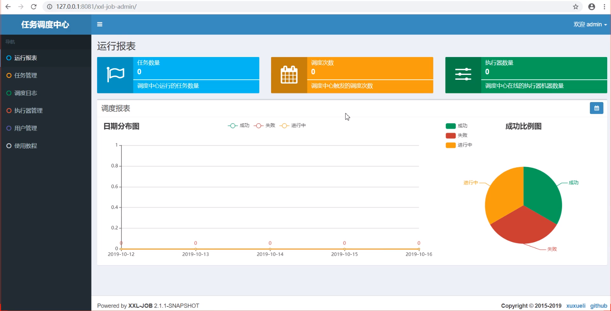This screenshot has height=311, width=611.
Task: Click the circle icon beside 执行器管理
Action: pos(9,111)
